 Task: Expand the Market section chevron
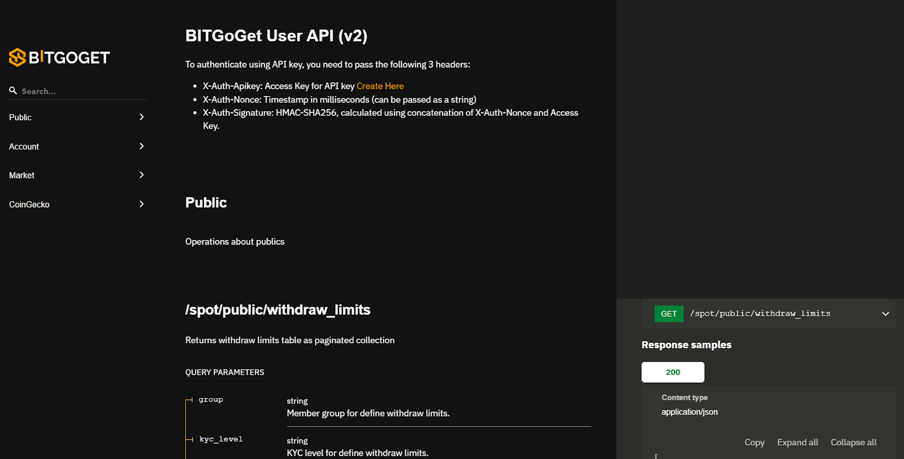[141, 175]
